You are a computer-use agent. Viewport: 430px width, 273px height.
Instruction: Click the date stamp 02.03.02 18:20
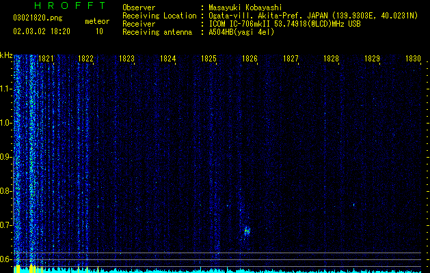(x=42, y=31)
